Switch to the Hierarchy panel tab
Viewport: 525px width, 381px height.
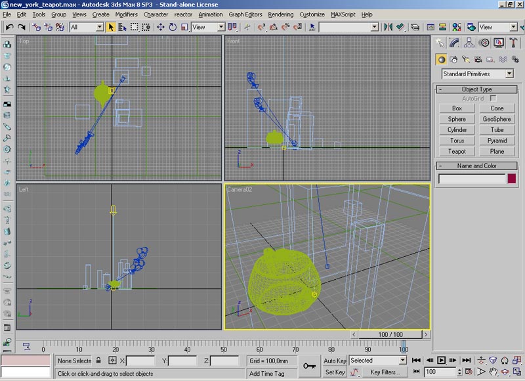pos(470,43)
